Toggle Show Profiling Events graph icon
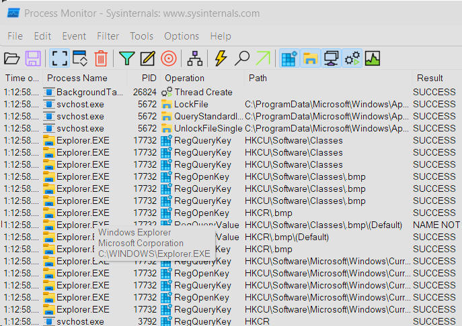Screen dimensions: 462x326 (x=373, y=58)
